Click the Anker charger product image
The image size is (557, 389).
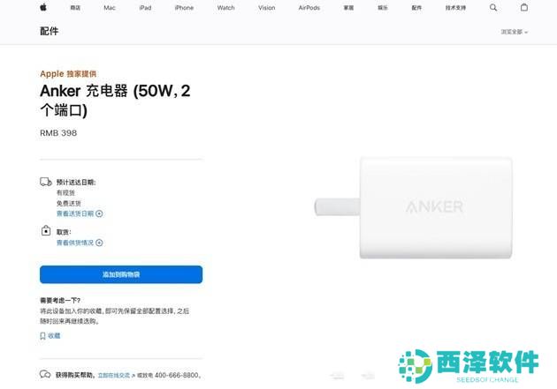coord(414,207)
